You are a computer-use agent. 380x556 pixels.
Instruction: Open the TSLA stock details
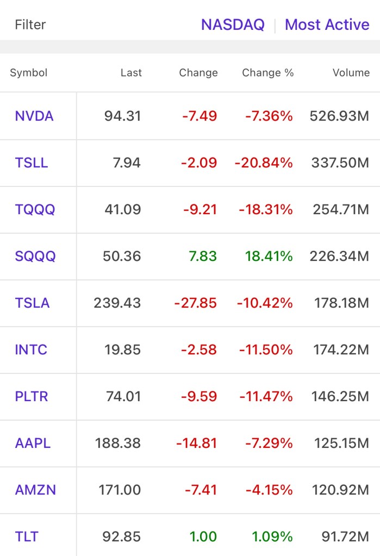pos(32,303)
